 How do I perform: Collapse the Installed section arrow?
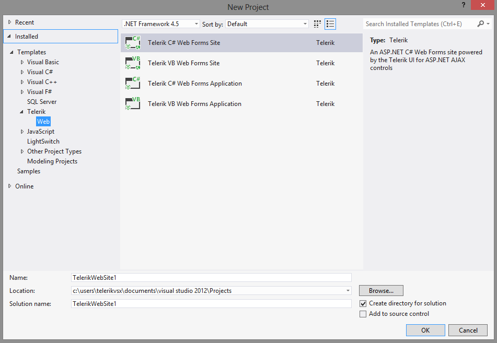[x=9, y=37]
